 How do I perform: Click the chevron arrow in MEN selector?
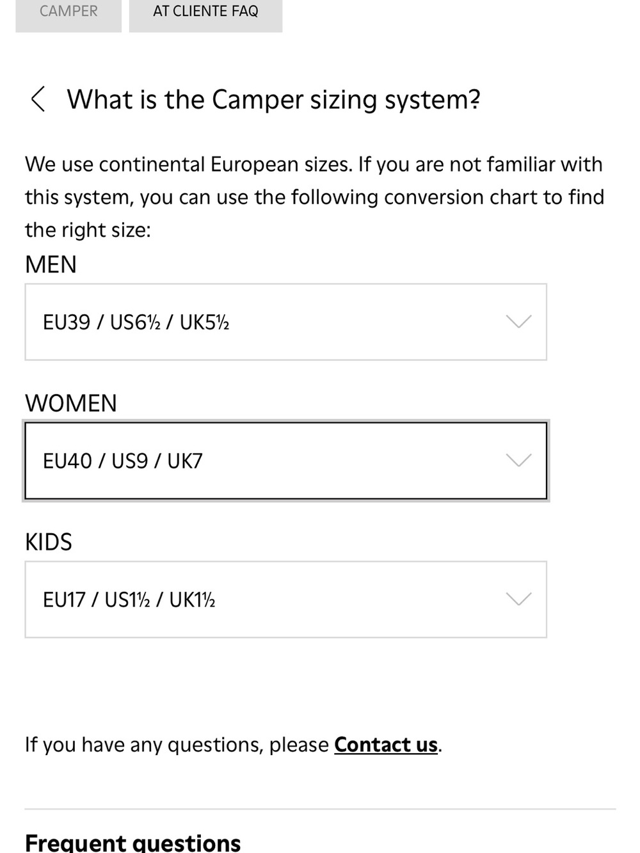point(518,321)
